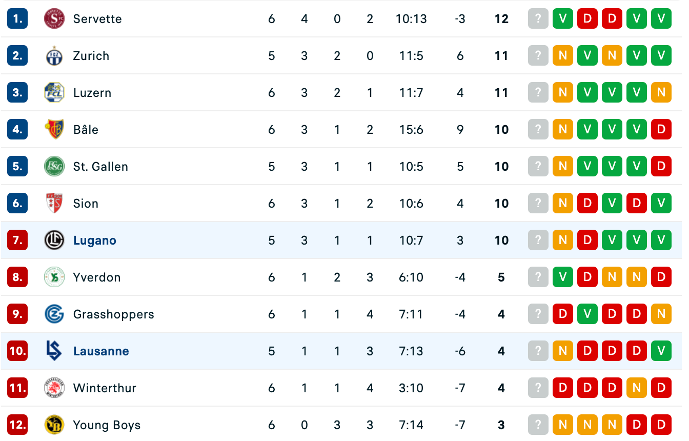Click the Servette club crest icon
689x441 pixels.
[x=54, y=19]
